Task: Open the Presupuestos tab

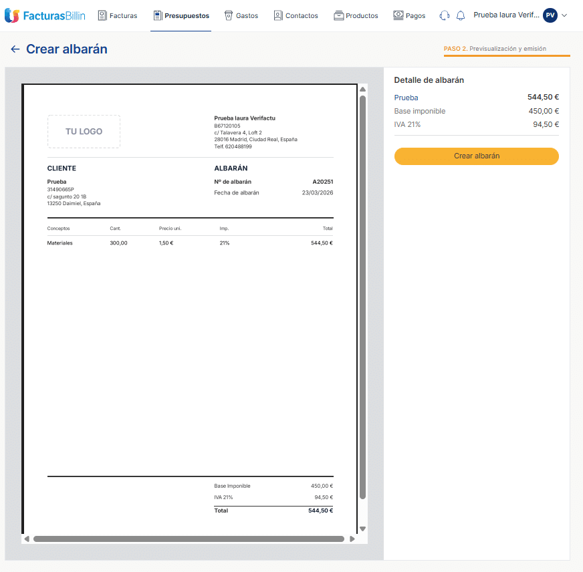Action: click(181, 15)
